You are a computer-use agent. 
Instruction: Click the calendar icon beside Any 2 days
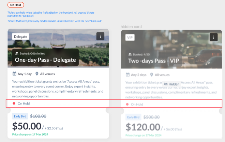click(128, 75)
